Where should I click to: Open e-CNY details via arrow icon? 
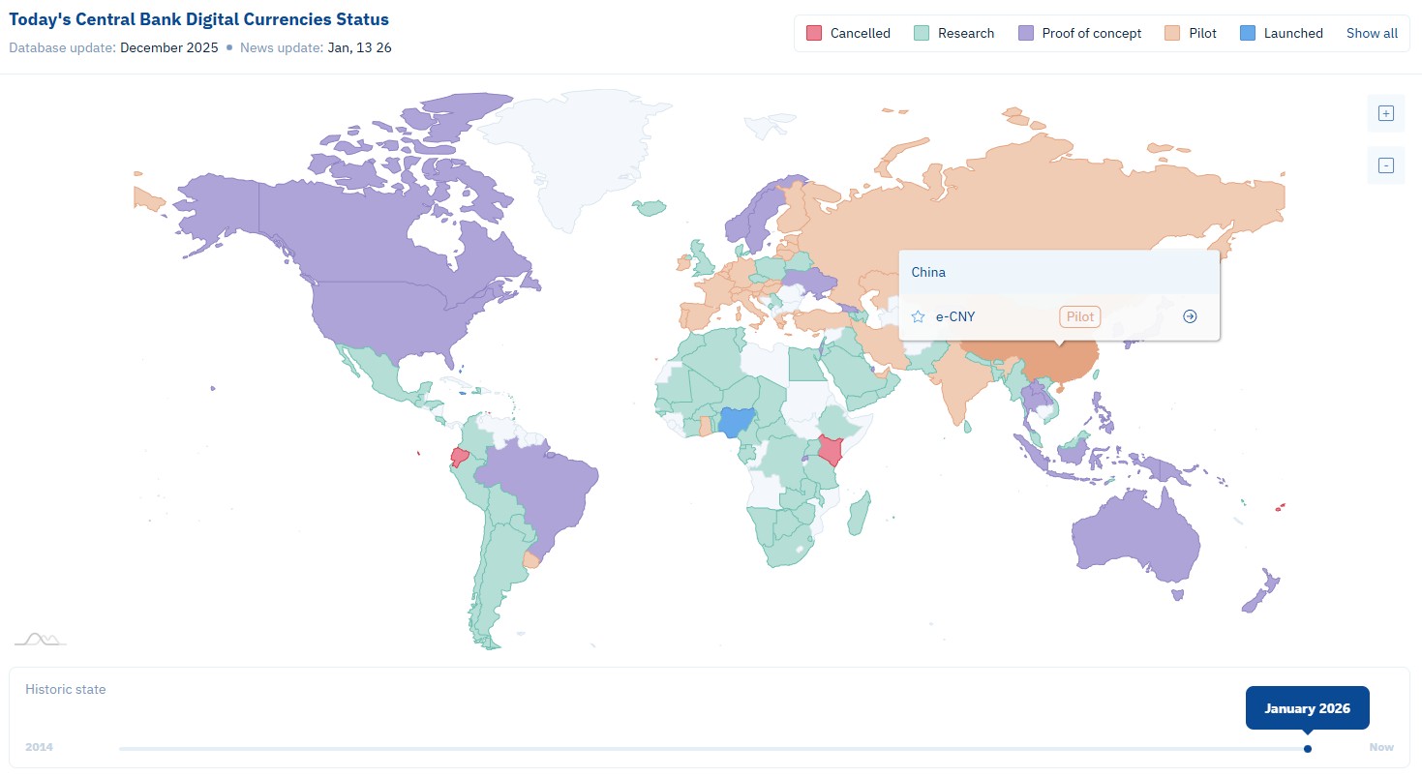(x=1190, y=316)
